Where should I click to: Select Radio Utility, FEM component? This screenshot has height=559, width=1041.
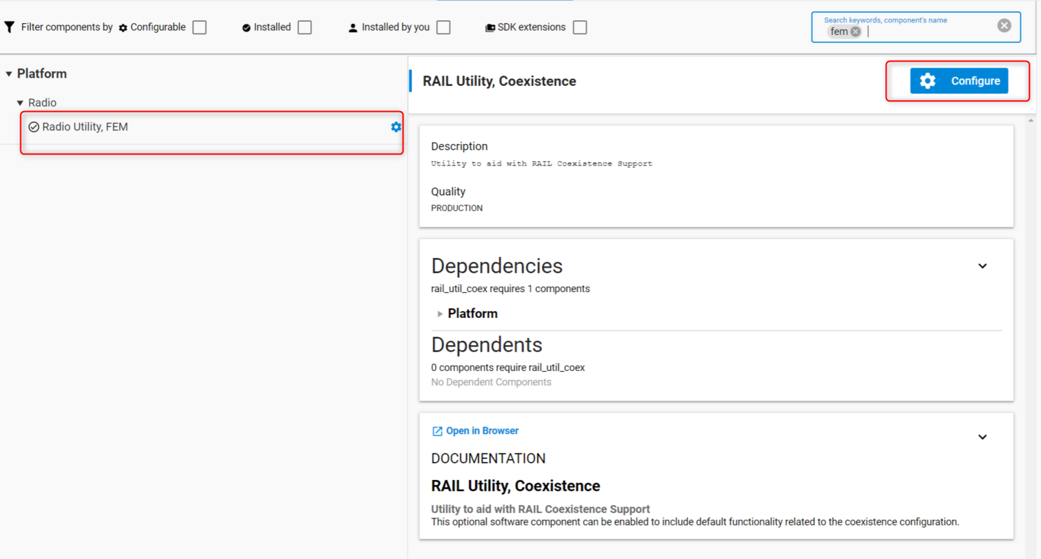[x=85, y=127]
